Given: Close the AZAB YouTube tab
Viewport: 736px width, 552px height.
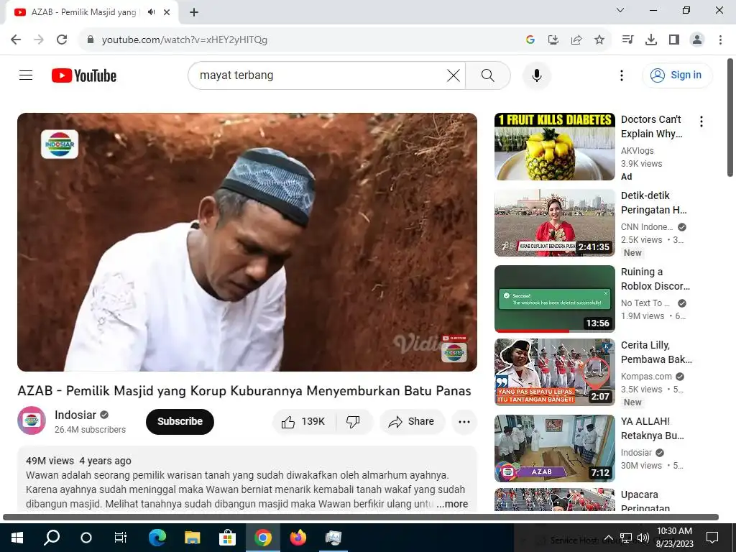Looking at the screenshot, I should [167, 12].
